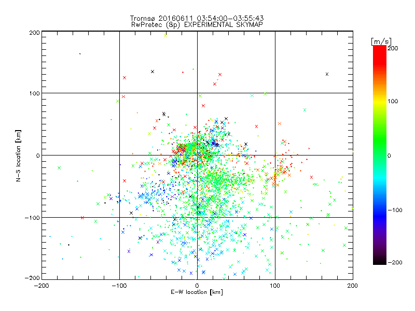The image size is (415, 311).
Task: Click the red X marker on the -100 N-S line
Action: (x=82, y=218)
